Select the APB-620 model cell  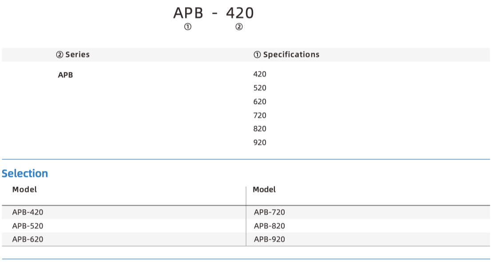point(28,239)
